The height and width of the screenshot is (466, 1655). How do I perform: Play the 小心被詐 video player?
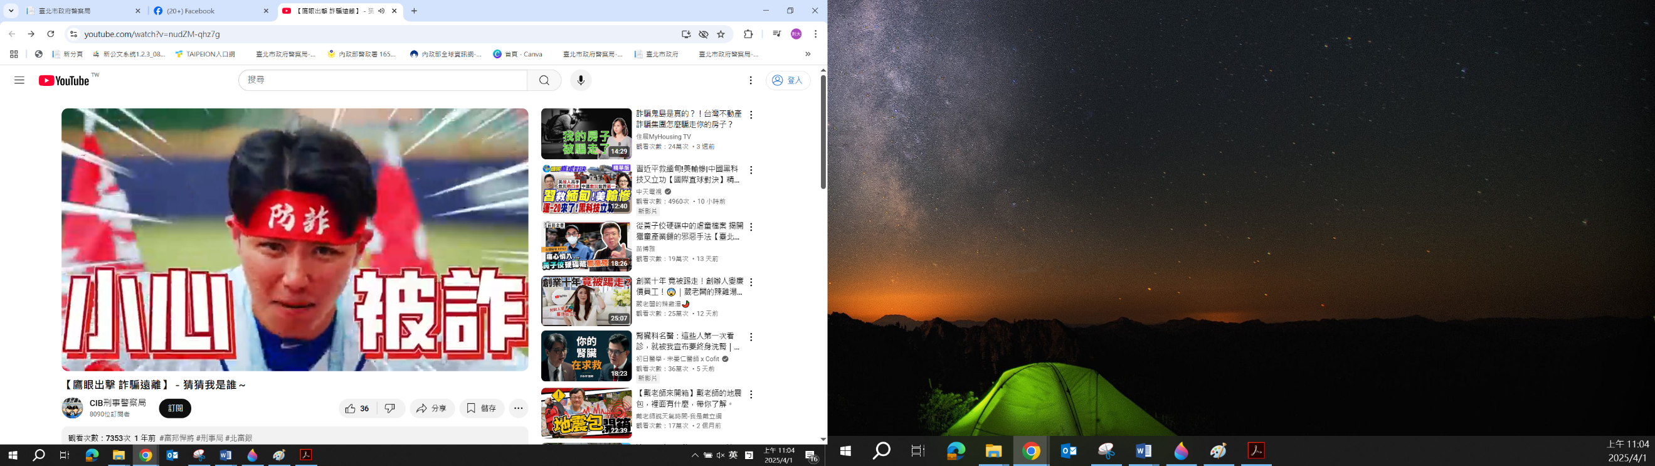click(295, 240)
